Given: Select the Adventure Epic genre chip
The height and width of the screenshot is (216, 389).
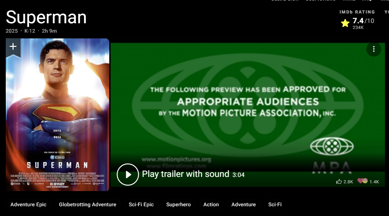Looking at the screenshot, I should click(28, 205).
